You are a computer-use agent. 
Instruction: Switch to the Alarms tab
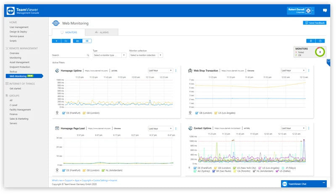101,32
